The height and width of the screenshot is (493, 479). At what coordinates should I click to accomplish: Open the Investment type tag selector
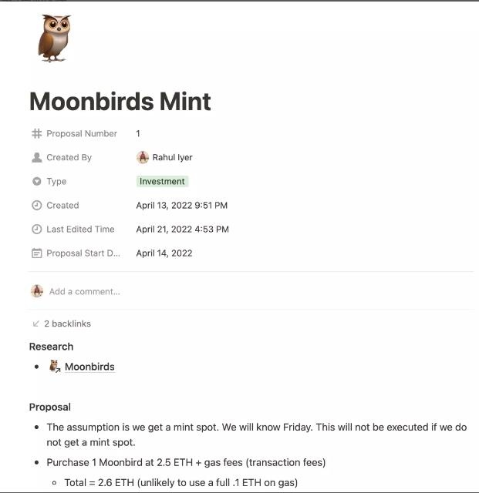162,182
